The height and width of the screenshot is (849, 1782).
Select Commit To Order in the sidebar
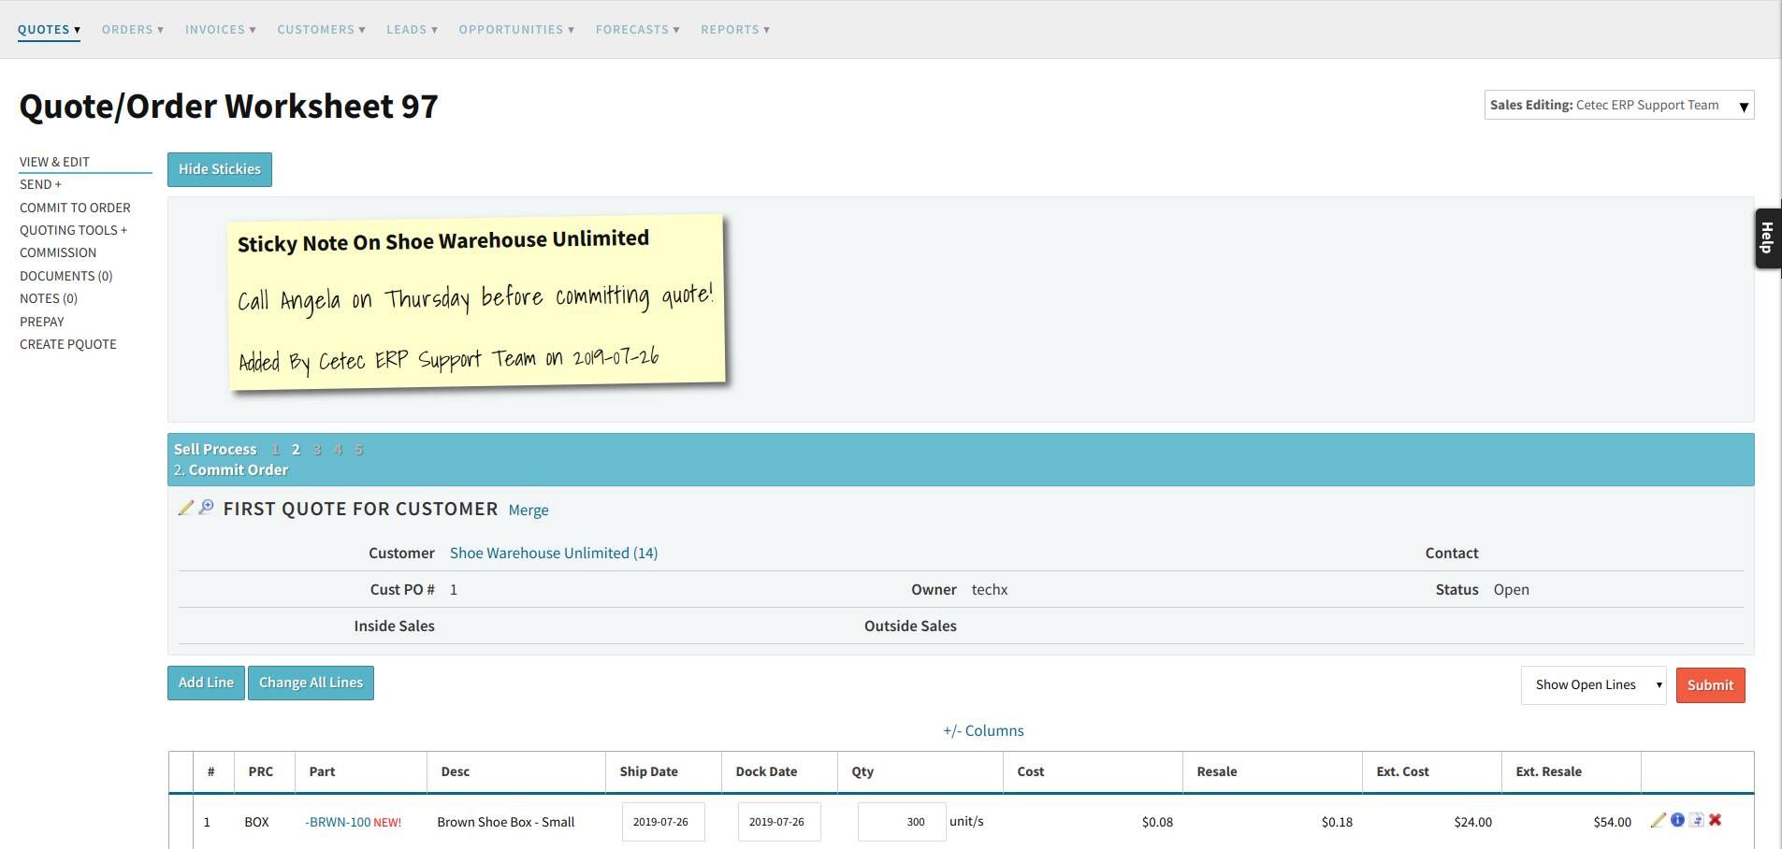tap(75, 208)
